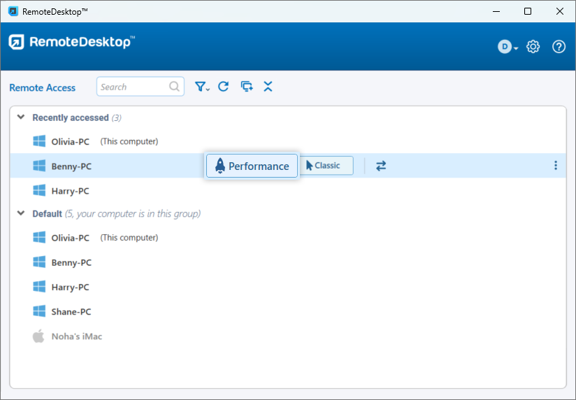The width and height of the screenshot is (576, 400).
Task: Select Noha's iMac in the list
Action: (76, 336)
